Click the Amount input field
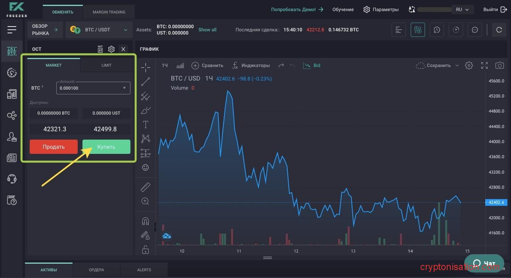Image resolution: width=511 pixels, height=278 pixels. point(89,88)
